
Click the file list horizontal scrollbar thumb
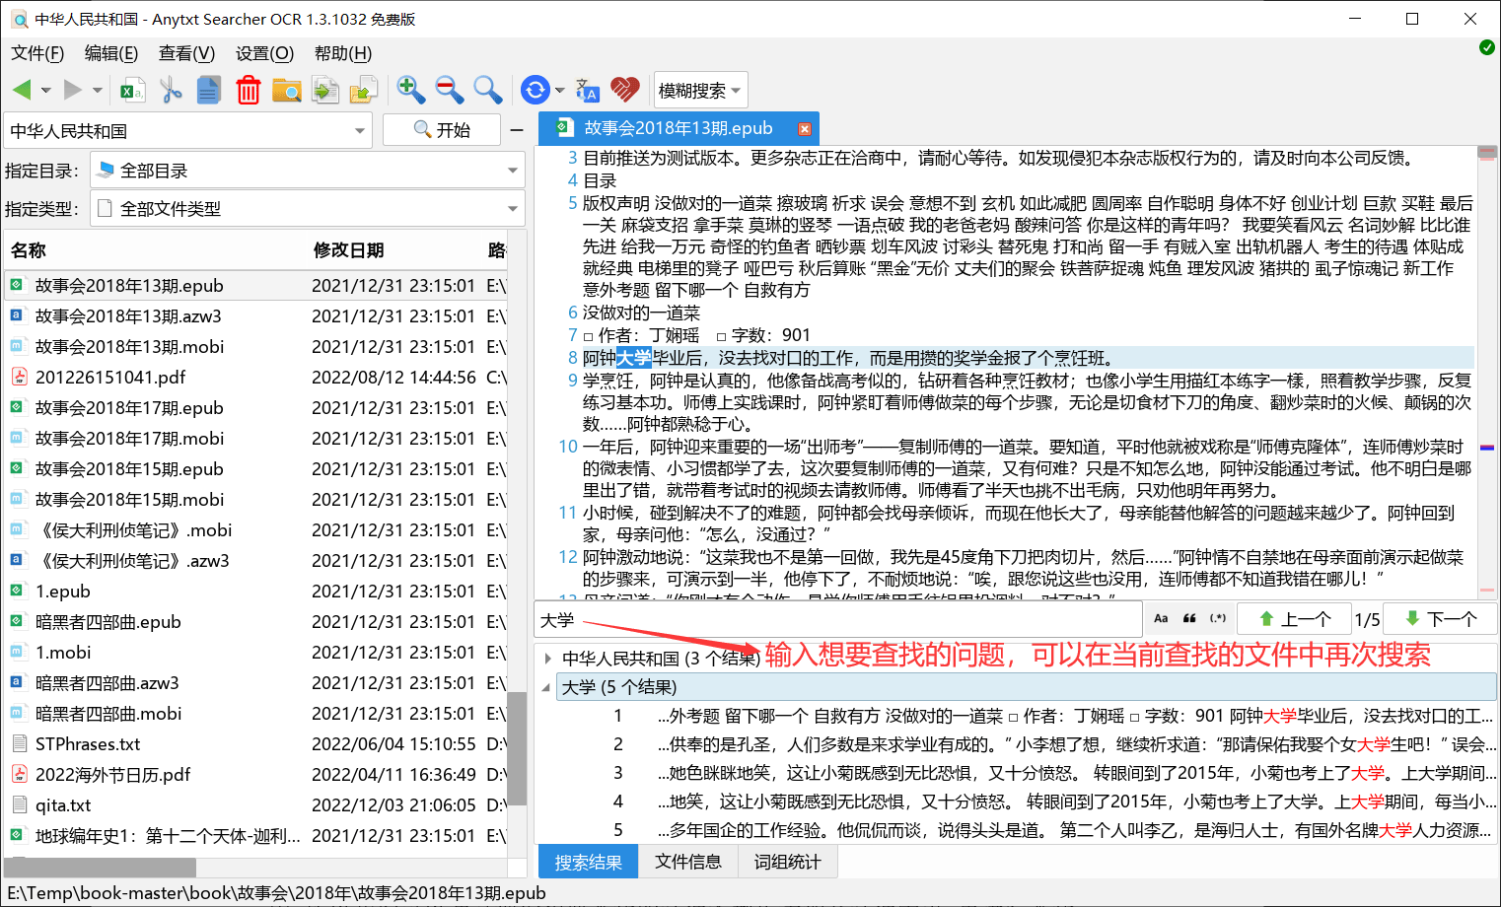coord(100,868)
